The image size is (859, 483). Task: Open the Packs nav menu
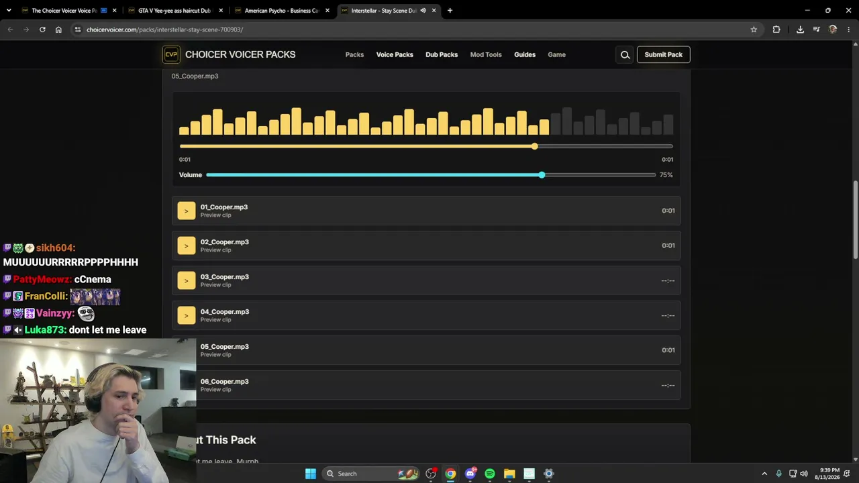point(354,55)
